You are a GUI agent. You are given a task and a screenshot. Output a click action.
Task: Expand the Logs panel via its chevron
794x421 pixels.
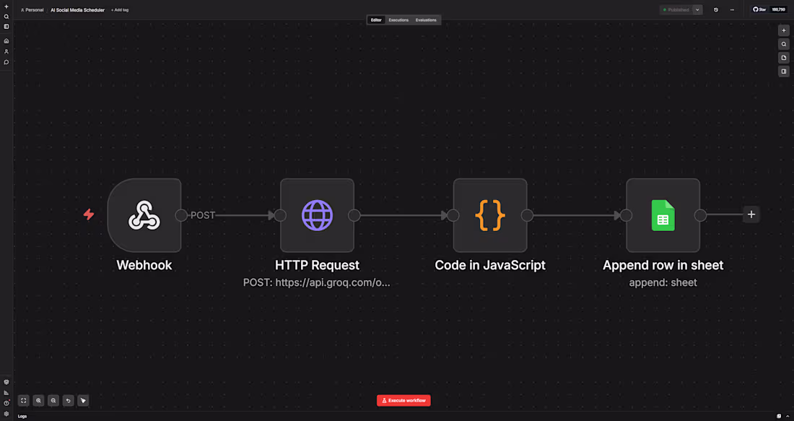[789, 416]
